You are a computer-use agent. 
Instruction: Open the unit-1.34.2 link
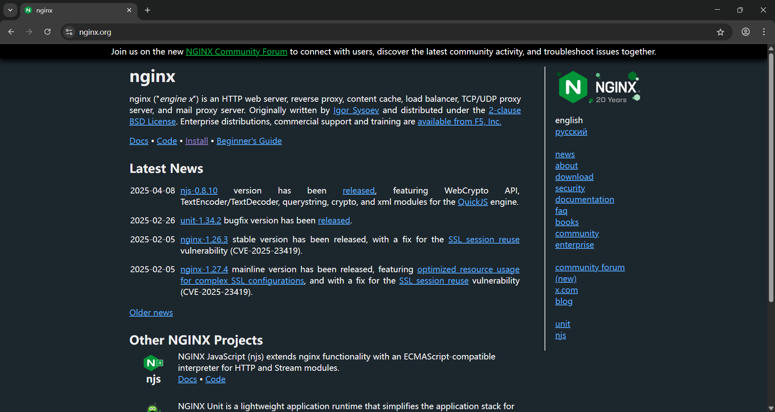pos(201,221)
